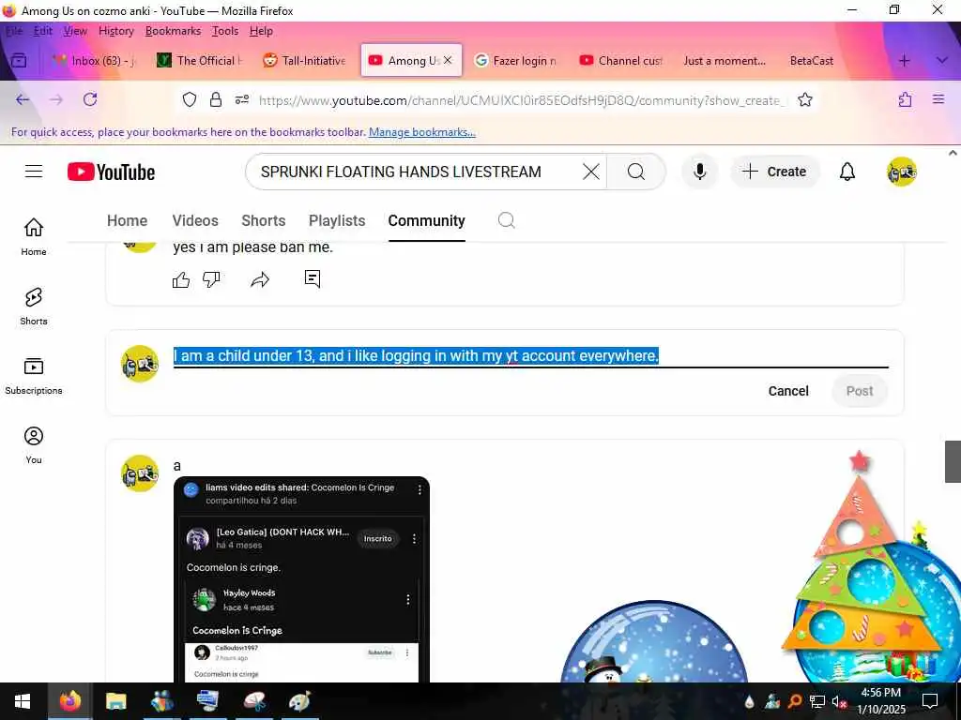
Task: Select the Community tab
Action: coord(427,220)
